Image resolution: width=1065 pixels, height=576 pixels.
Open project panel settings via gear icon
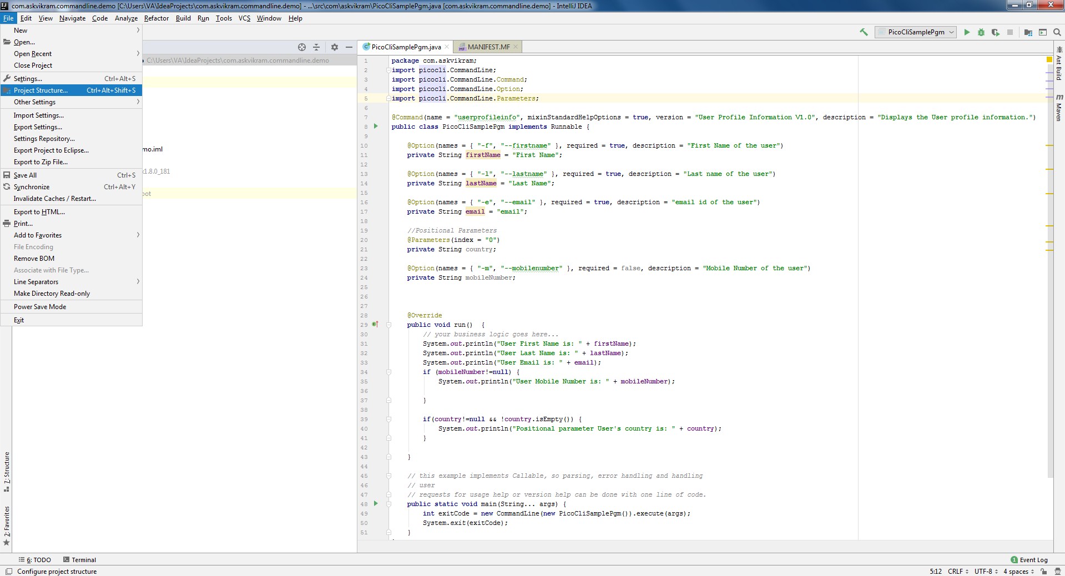[335, 47]
